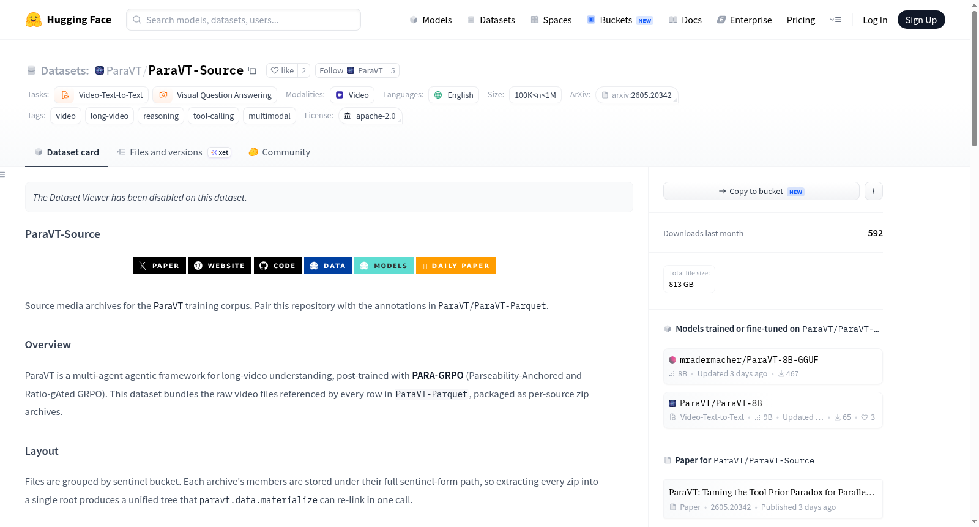Click the Hugging Face logo

(x=69, y=20)
